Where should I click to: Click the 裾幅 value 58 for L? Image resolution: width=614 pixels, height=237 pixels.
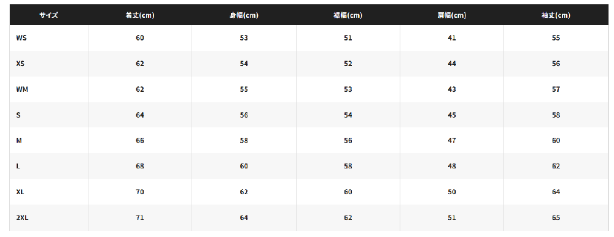(x=348, y=167)
